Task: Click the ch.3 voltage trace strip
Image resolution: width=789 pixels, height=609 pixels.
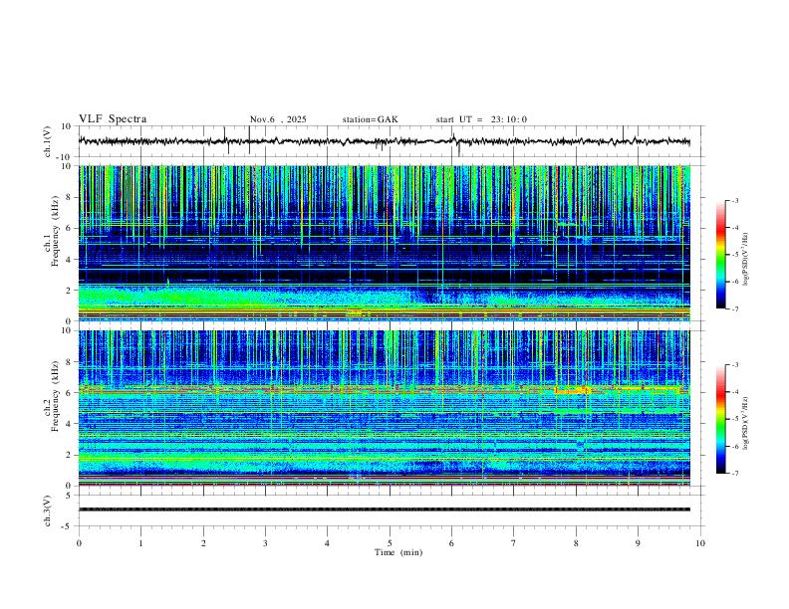Action: click(x=385, y=509)
